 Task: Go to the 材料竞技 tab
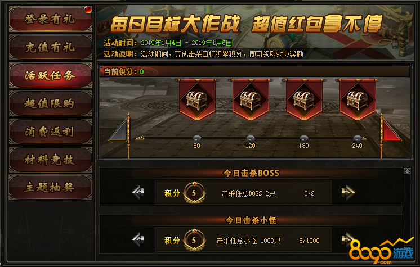pyautogui.click(x=50, y=160)
